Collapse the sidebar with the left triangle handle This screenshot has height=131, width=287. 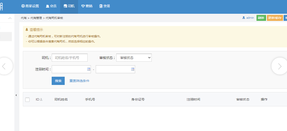pyautogui.click(x=16, y=95)
